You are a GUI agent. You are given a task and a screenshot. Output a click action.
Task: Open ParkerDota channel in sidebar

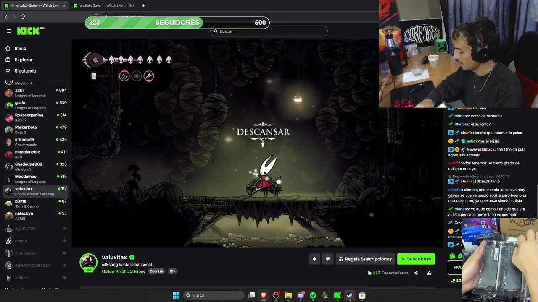(x=36, y=130)
